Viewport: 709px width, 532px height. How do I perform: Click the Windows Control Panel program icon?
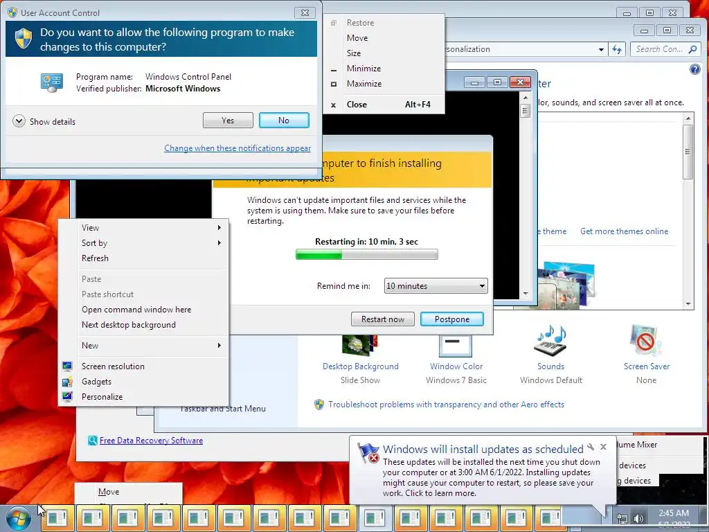coord(51,83)
